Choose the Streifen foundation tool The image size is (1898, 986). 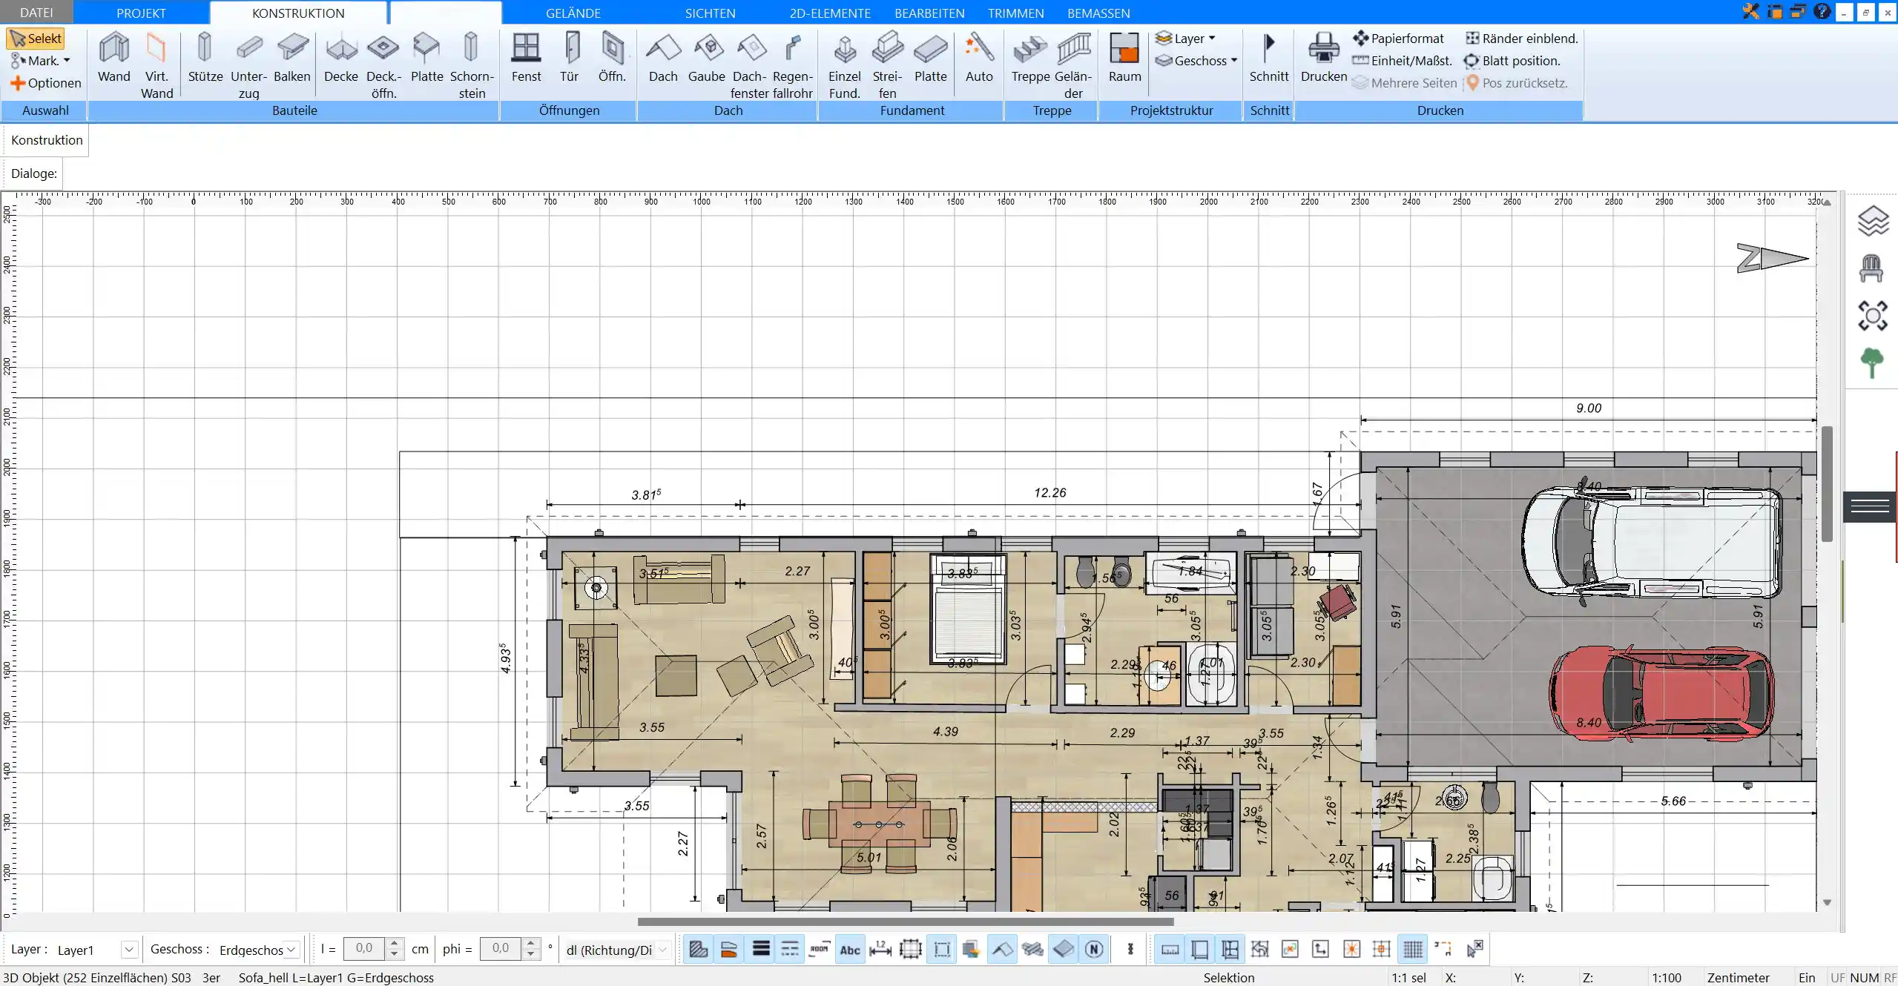pos(887,65)
